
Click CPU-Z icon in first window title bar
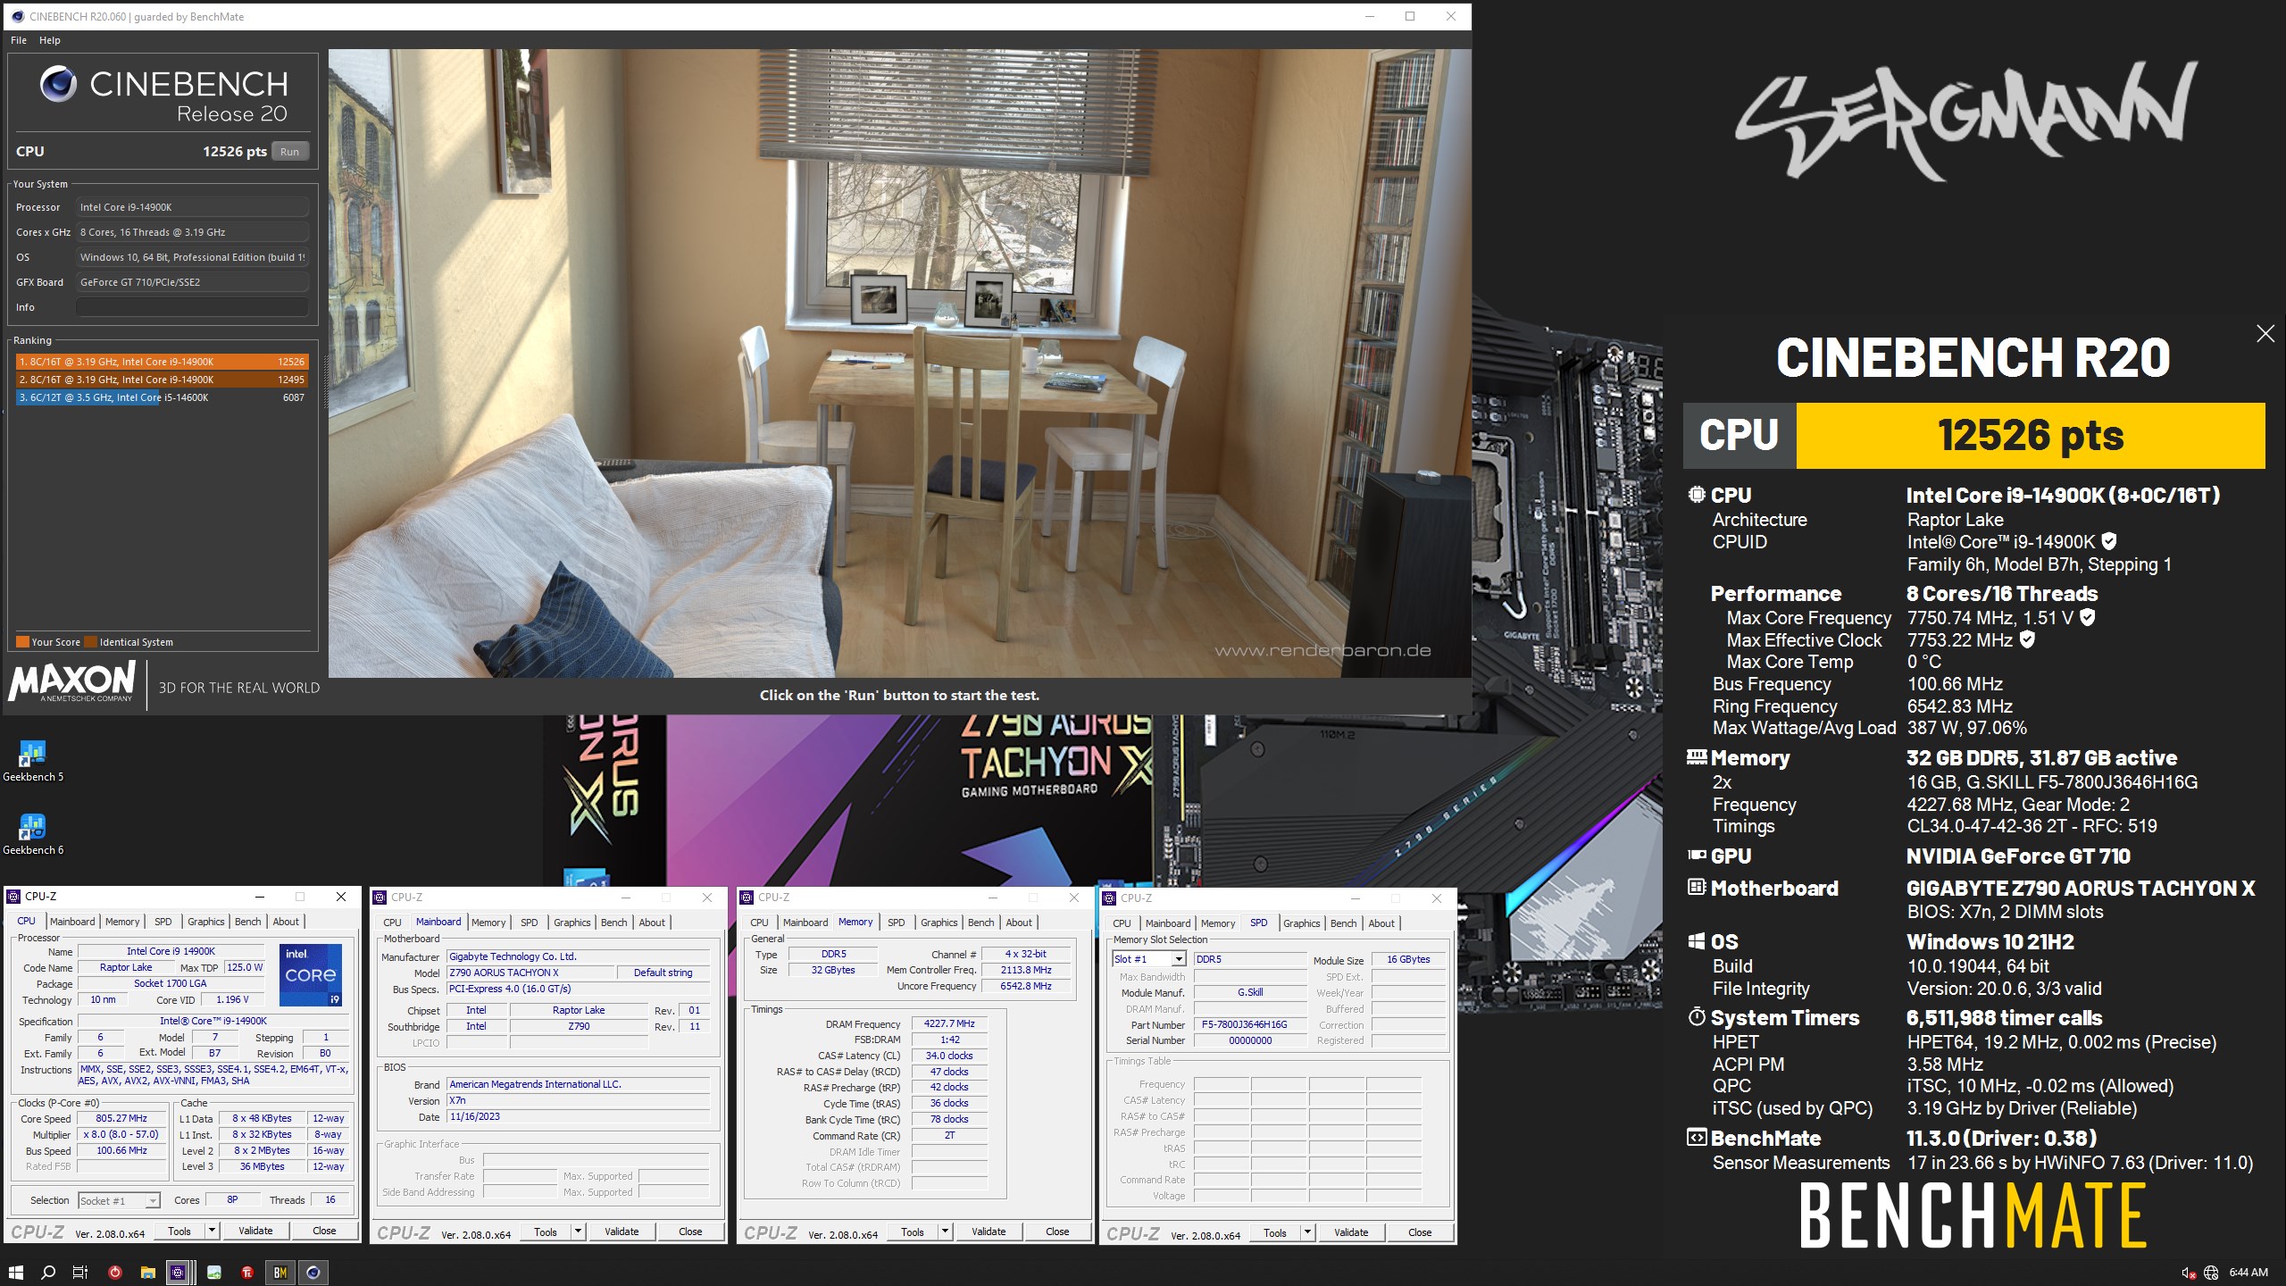(13, 897)
